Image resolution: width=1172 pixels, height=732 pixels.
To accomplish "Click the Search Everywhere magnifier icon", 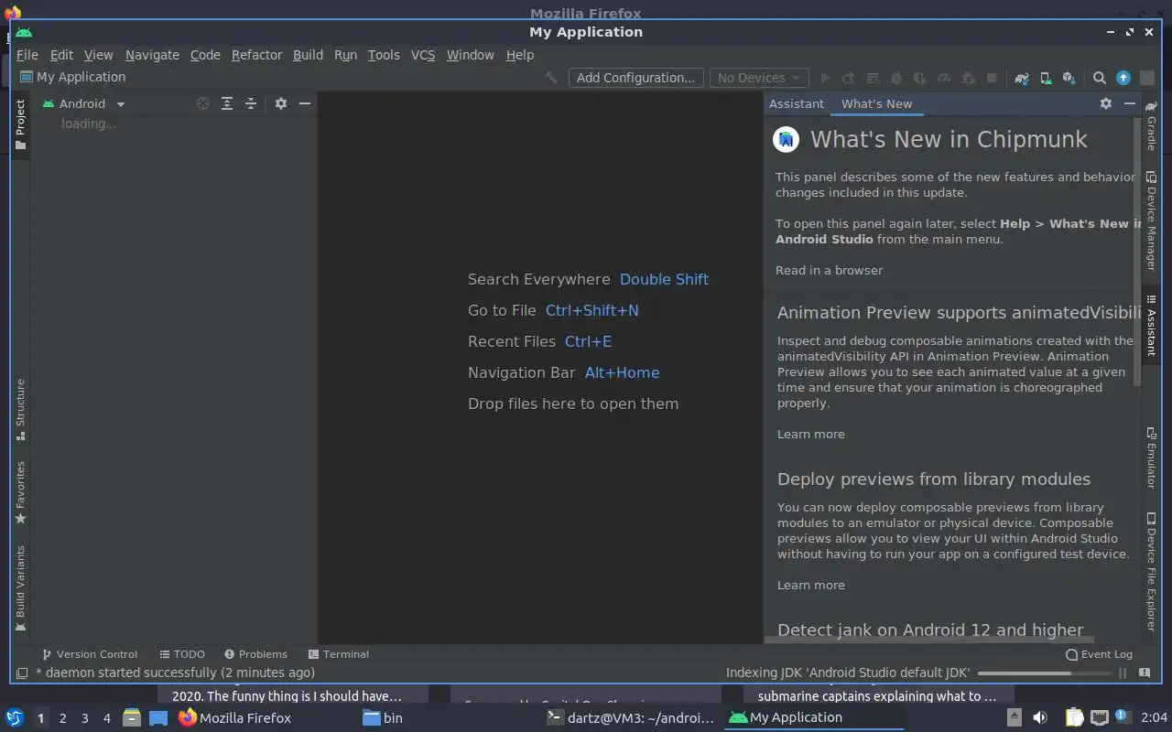I will 1100,78.
